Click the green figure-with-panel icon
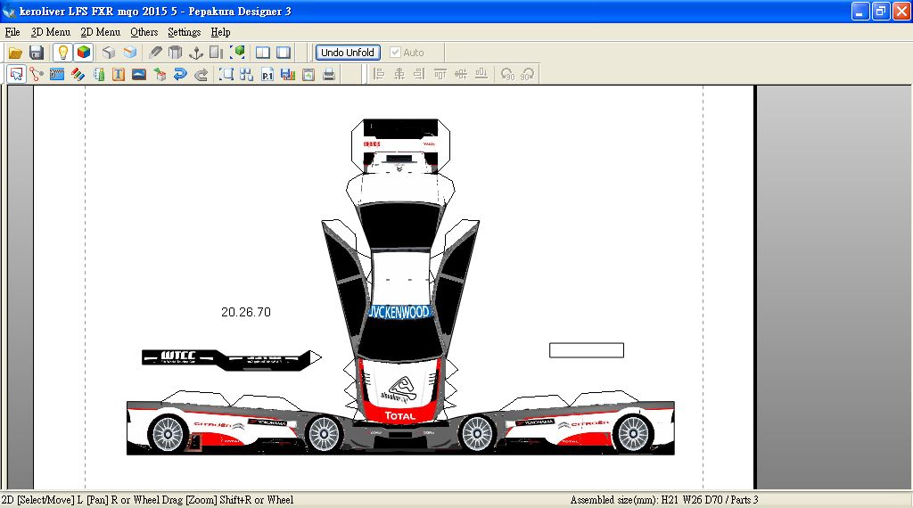The height and width of the screenshot is (508, 913). [99, 75]
